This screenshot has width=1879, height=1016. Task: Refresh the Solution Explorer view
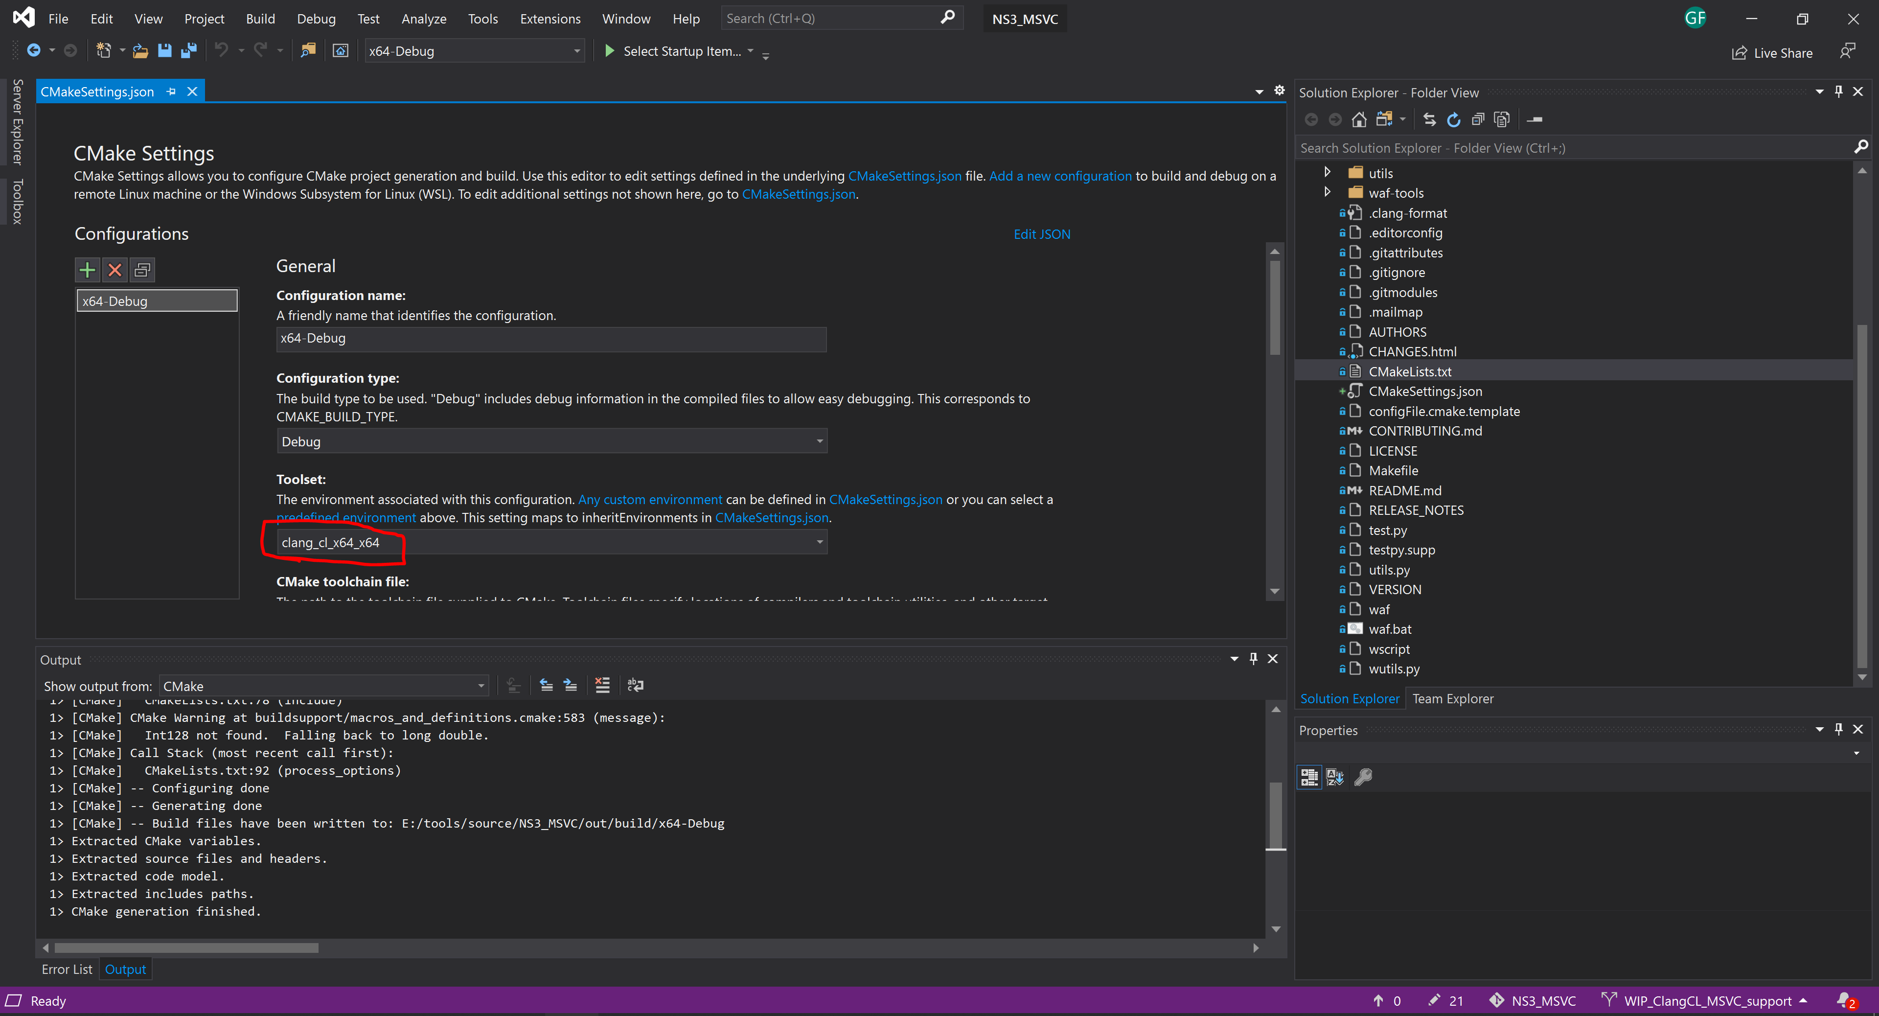pos(1454,119)
